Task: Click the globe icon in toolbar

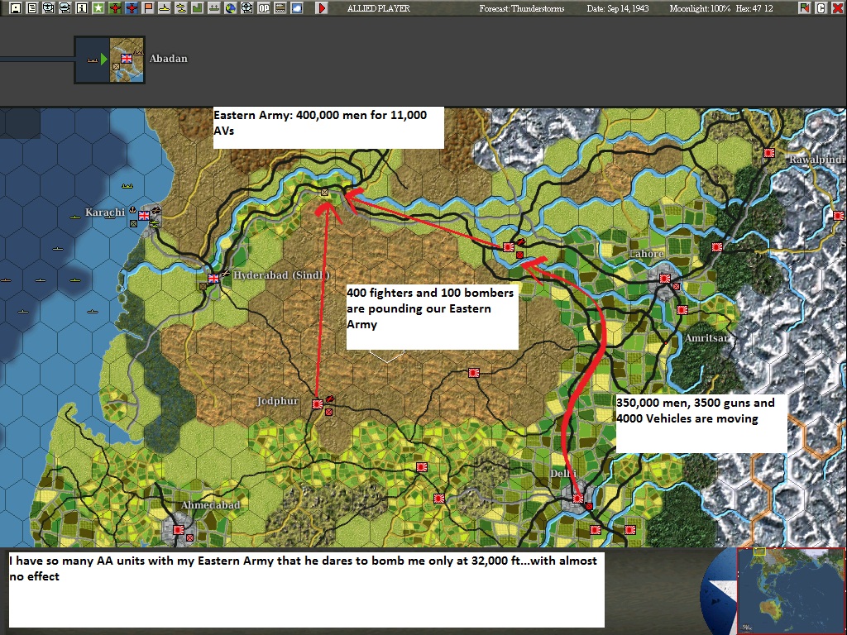Action: [x=231, y=8]
